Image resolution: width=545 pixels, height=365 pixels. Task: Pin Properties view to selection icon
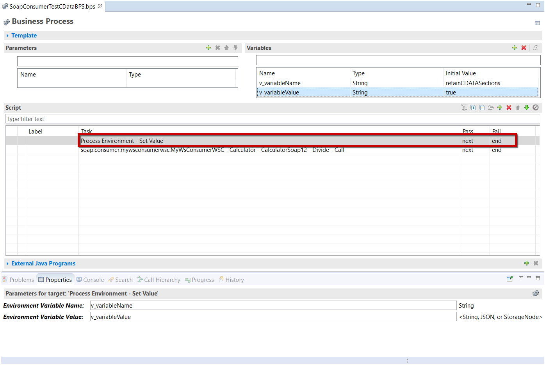coord(509,279)
